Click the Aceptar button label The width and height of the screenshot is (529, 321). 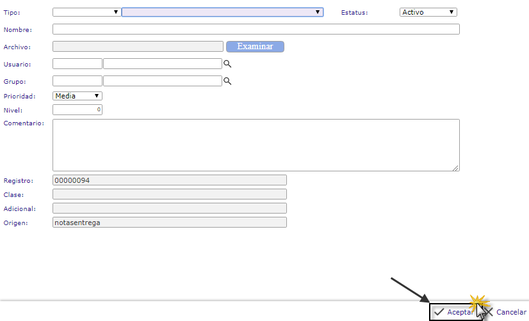point(460,312)
